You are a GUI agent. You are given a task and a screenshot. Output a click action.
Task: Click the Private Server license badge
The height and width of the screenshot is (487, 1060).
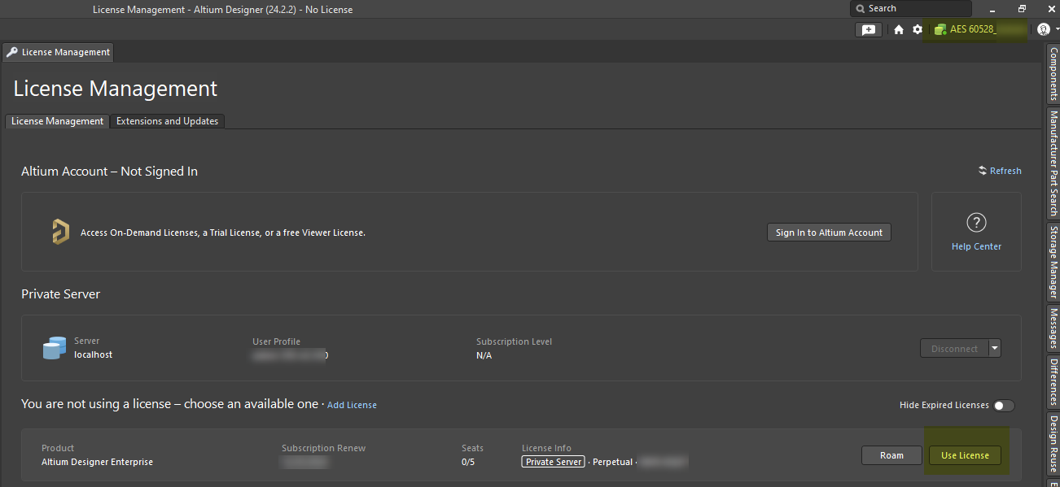coord(554,462)
